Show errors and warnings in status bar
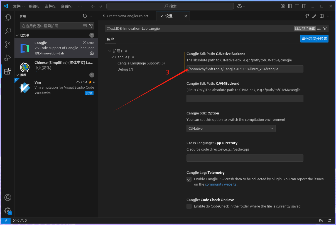 click(20, 221)
